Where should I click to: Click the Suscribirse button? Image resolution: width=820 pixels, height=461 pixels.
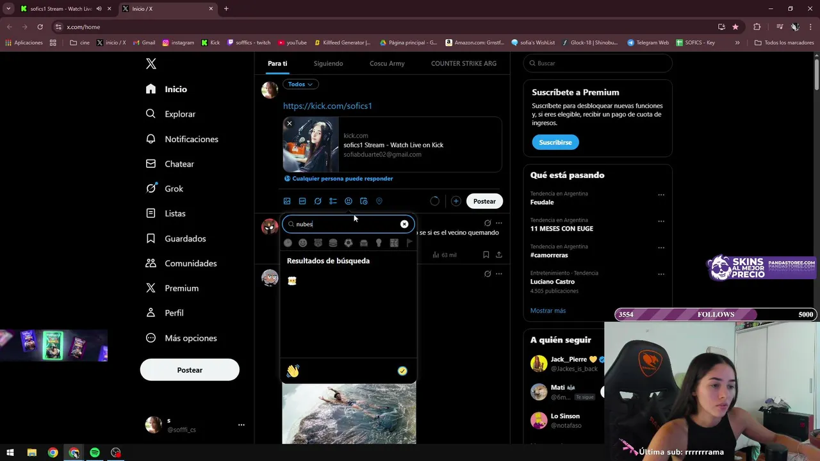click(555, 142)
